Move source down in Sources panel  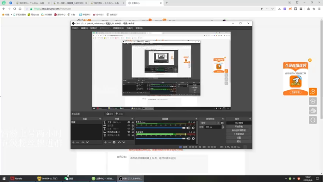124,142
